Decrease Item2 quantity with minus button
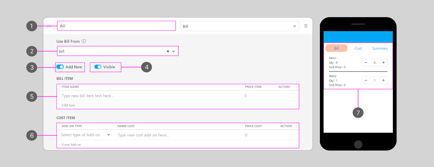Image resolution: width=434 pixels, height=167 pixels. click(366, 80)
